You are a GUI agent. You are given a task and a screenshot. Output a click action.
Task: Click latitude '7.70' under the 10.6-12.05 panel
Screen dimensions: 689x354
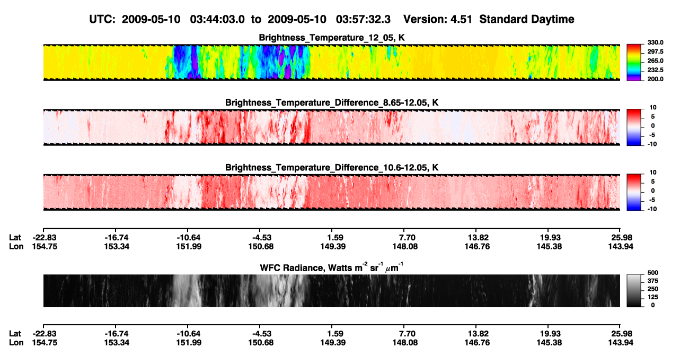click(404, 237)
